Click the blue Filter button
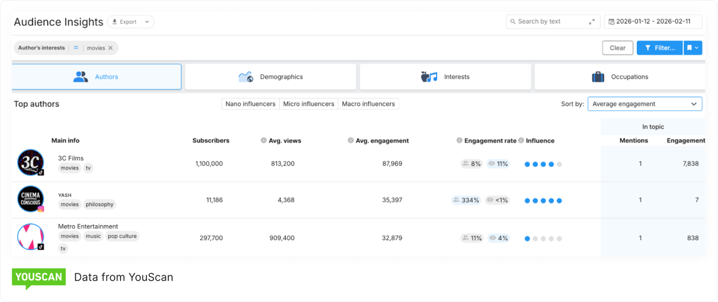718x302 pixels. pos(659,48)
